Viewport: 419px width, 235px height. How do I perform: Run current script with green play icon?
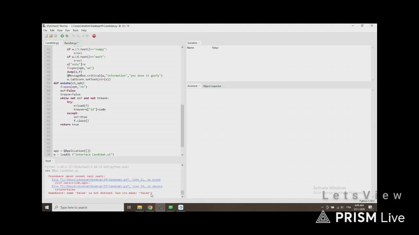62,36
